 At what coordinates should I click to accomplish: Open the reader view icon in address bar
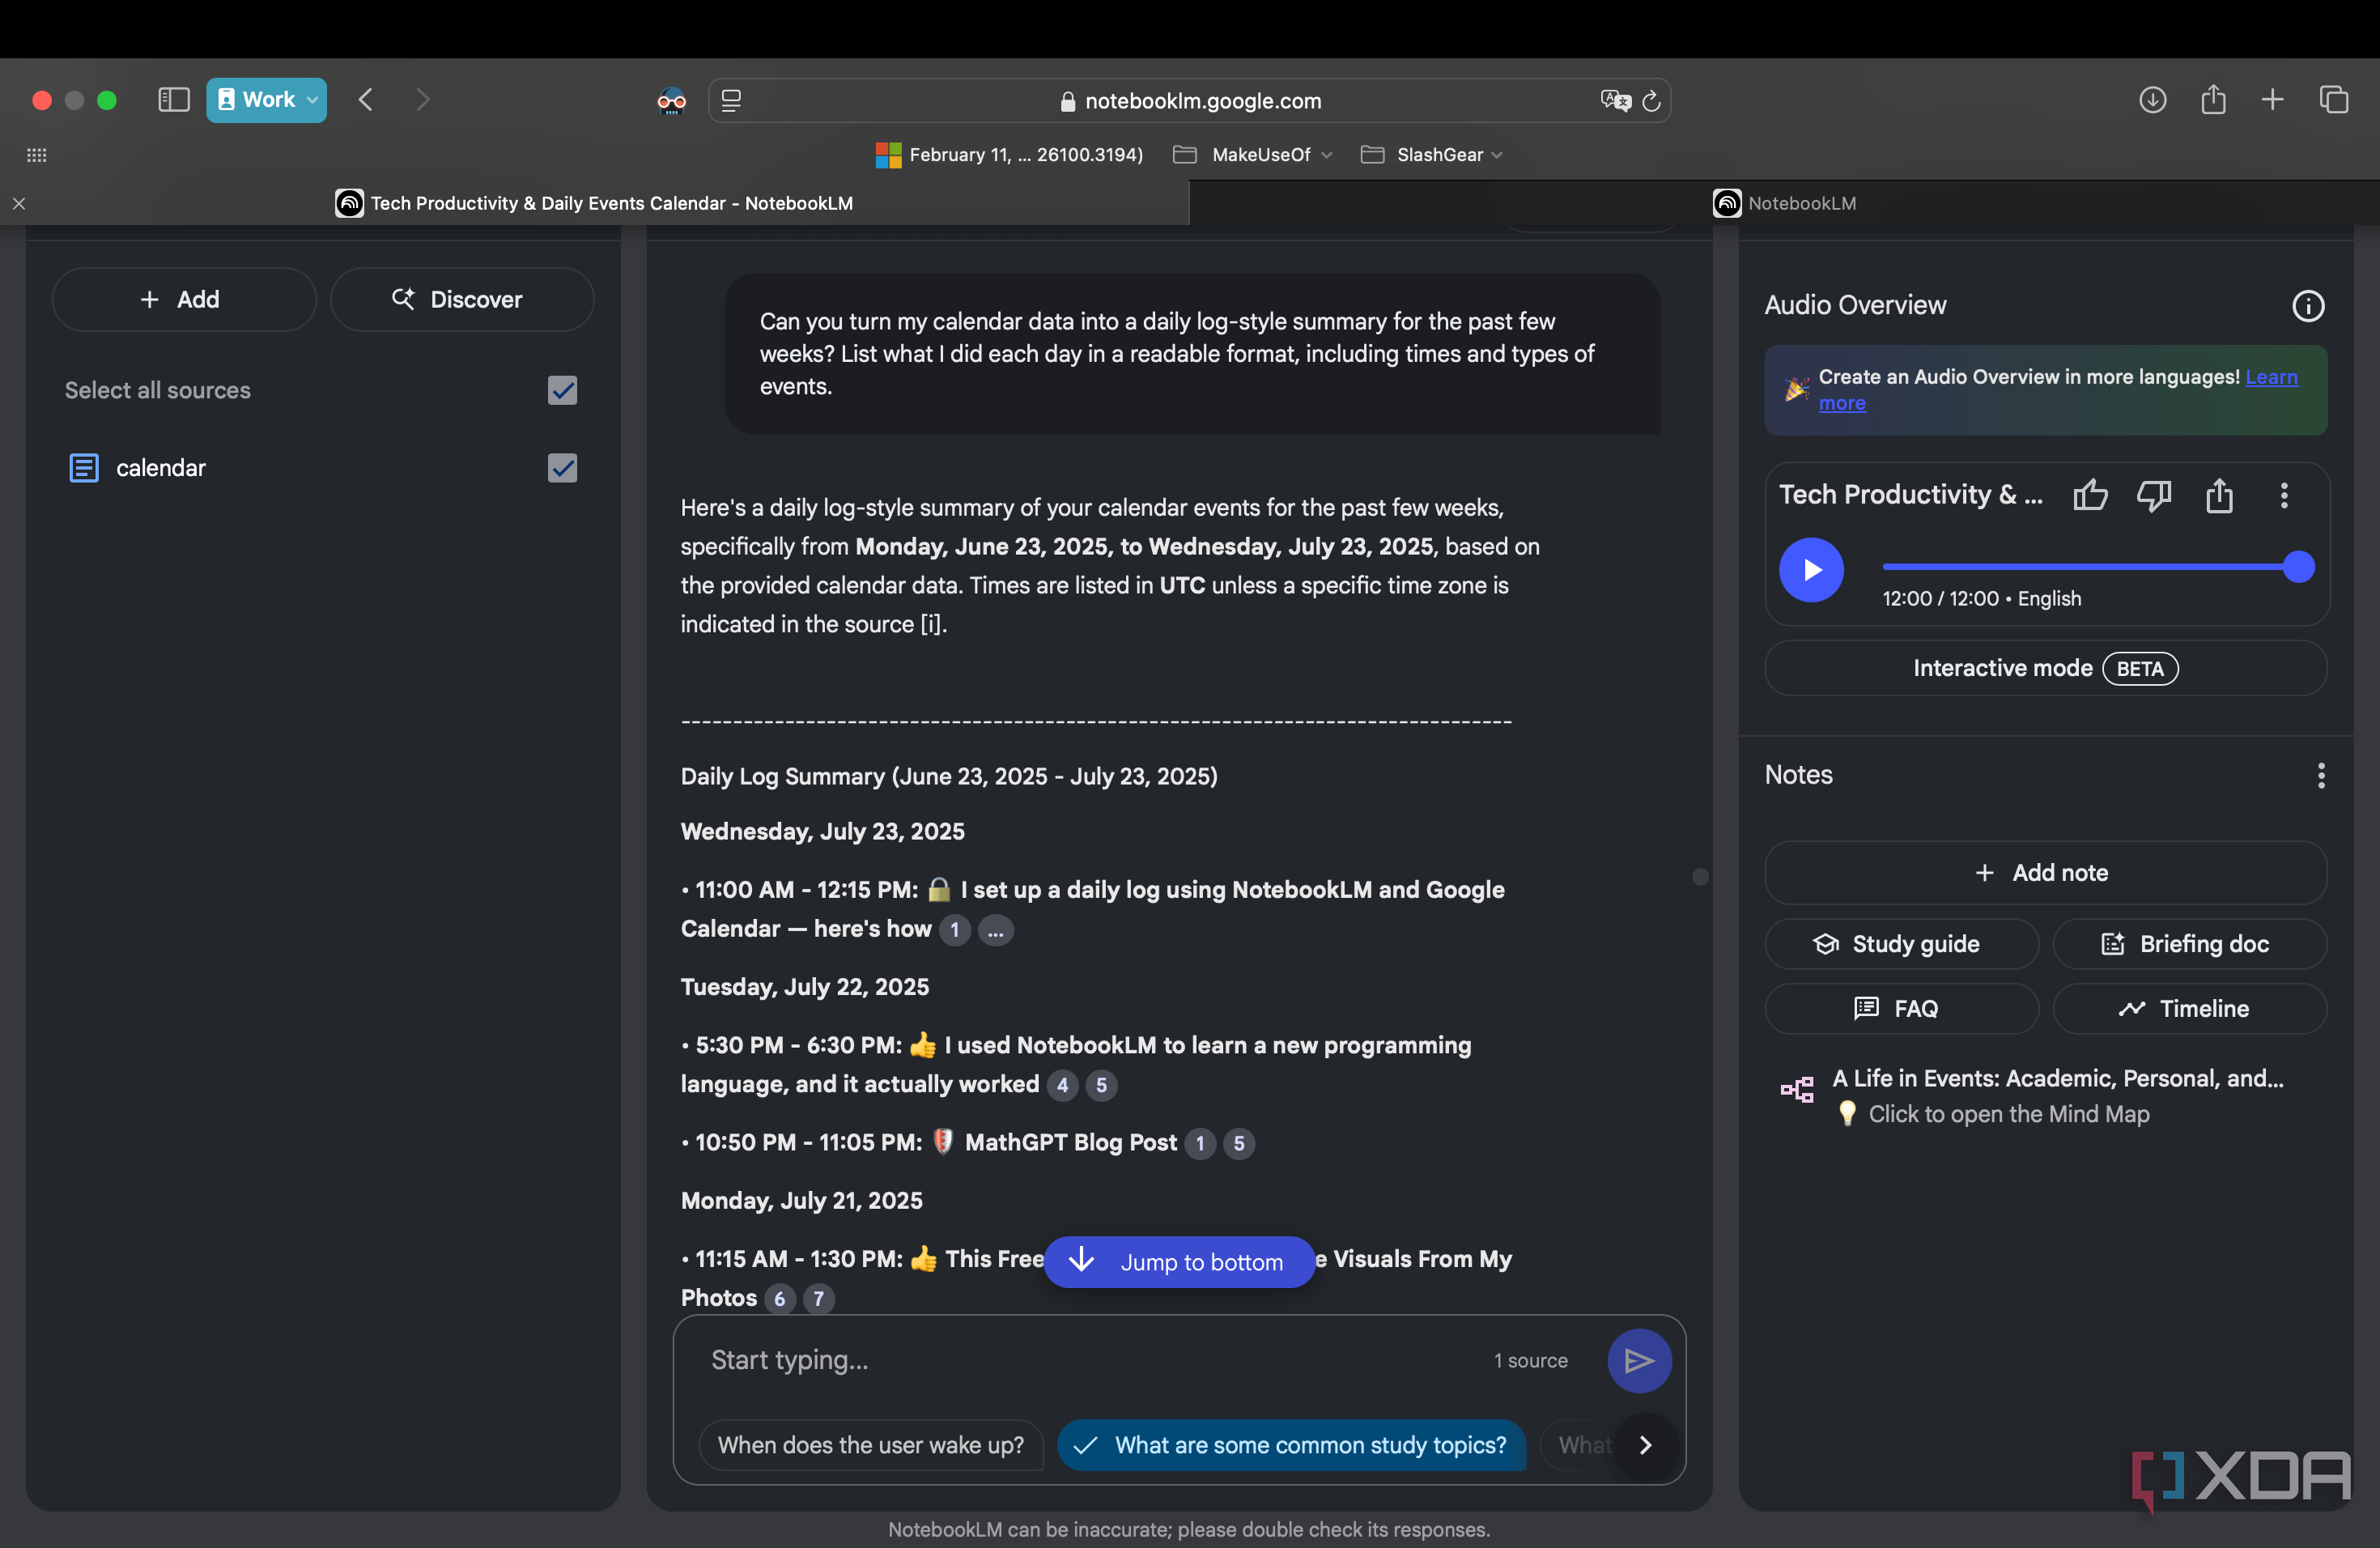731,101
